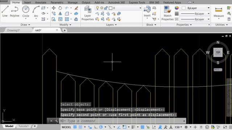Close the rak5* drawing tab
The image size is (232, 130).
[57, 30]
